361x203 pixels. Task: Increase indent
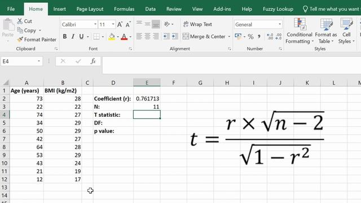(175, 36)
